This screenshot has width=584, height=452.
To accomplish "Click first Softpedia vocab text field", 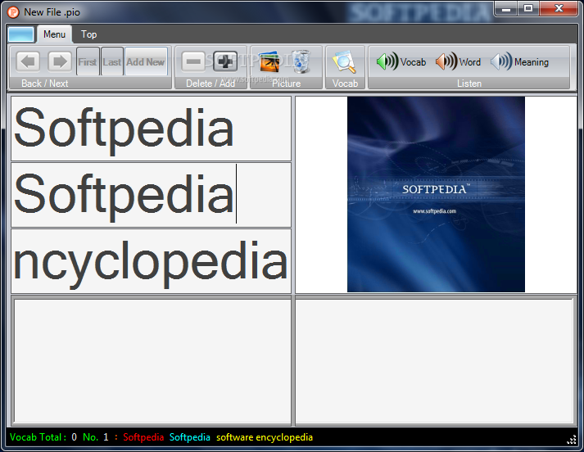I will [x=151, y=129].
